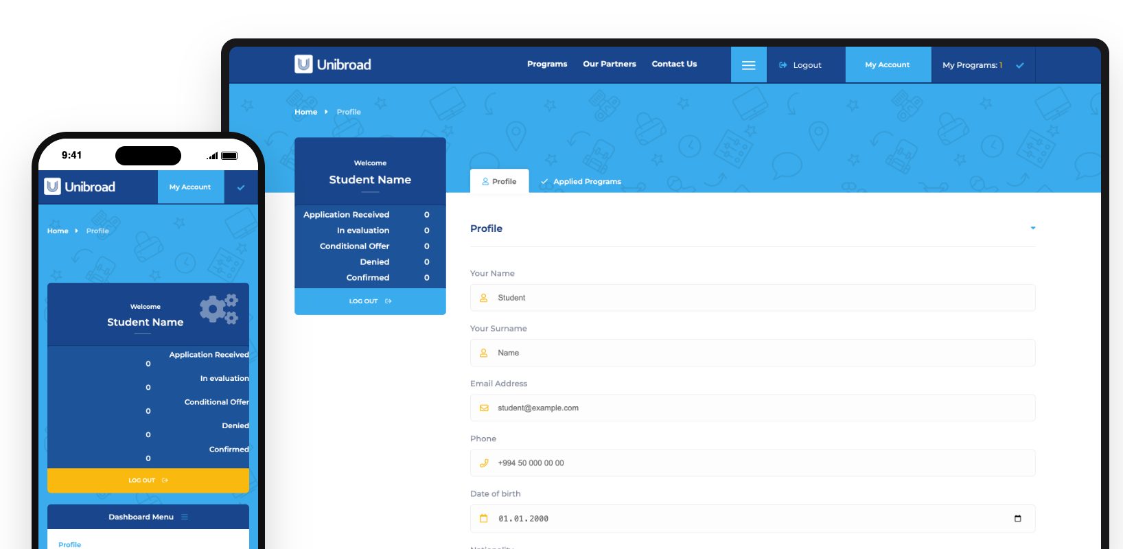
Task: Tap Home breadcrumb on the phone
Action: point(58,231)
